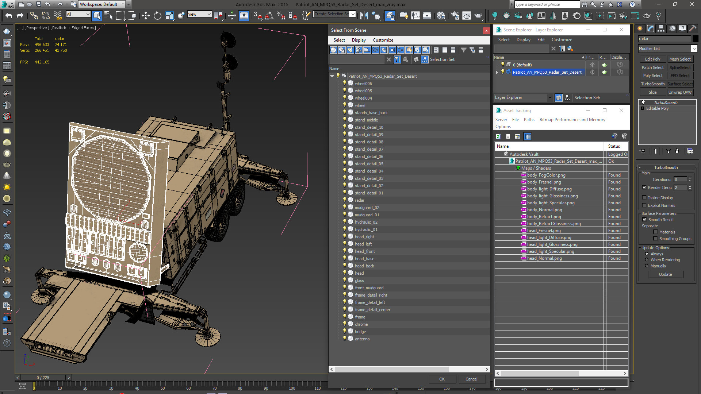
Task: Check Separate by Smoothing Groups checkbox
Action: click(656, 239)
